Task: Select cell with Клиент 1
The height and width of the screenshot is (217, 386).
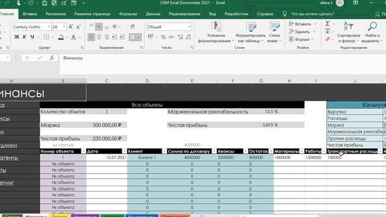Action: tap(147, 157)
